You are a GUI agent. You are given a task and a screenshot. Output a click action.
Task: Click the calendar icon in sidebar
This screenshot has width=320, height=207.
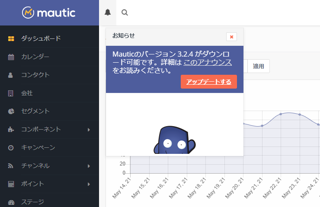11,57
